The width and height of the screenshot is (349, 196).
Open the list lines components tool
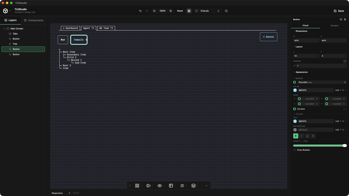click(182, 185)
